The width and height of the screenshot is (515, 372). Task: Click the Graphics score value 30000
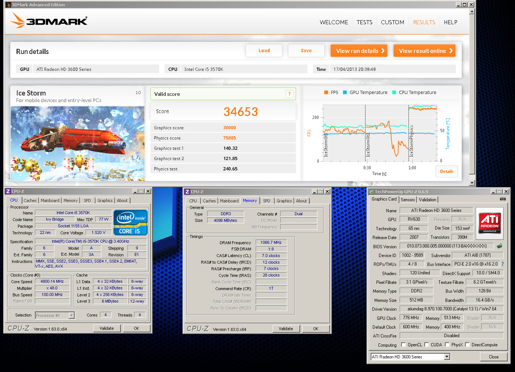pos(230,128)
